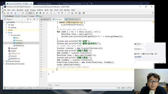Click the exam breadcrumb in navigation bar
Viewport: 168px width, 94px height.
click(x=31, y=16)
